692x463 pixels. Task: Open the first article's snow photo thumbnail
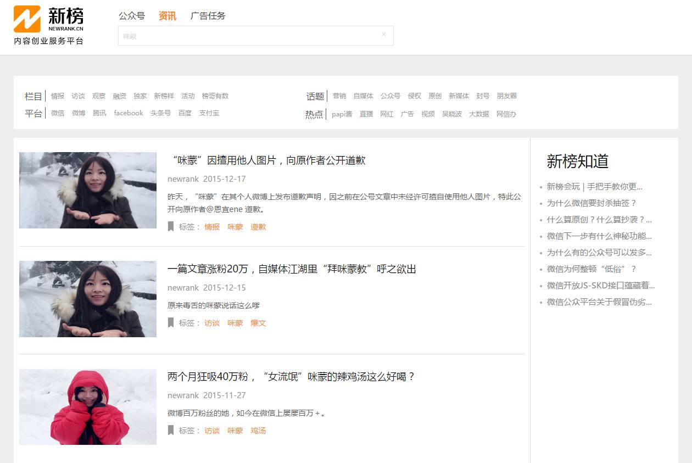pyautogui.click(x=88, y=190)
